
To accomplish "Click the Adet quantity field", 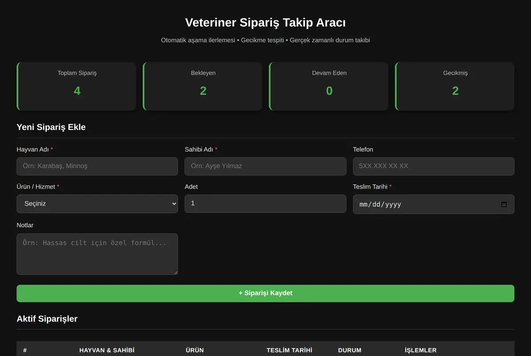I will 265,204.
